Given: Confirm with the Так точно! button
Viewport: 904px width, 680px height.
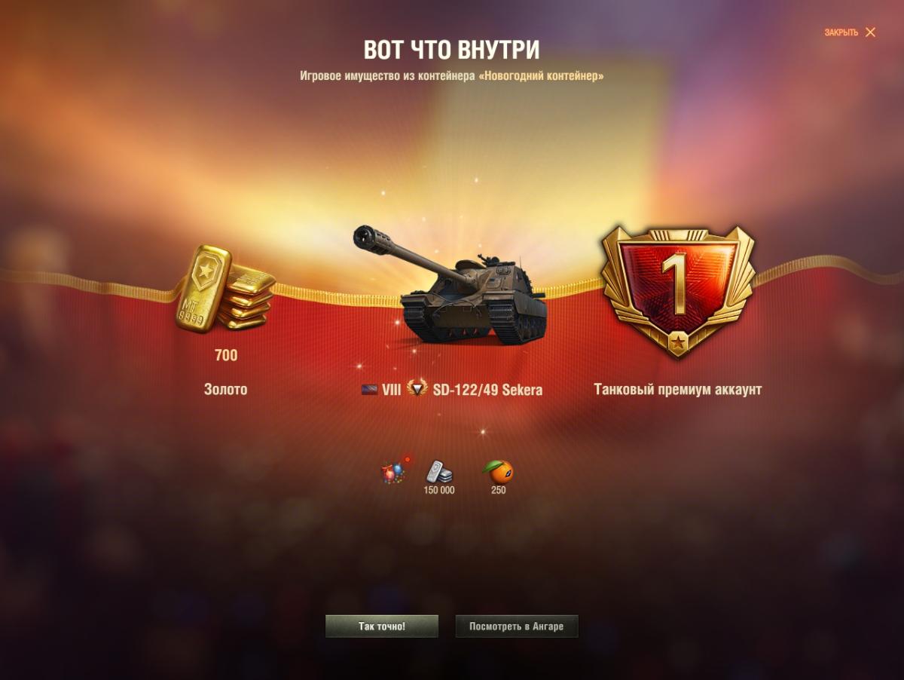Looking at the screenshot, I should [382, 626].
